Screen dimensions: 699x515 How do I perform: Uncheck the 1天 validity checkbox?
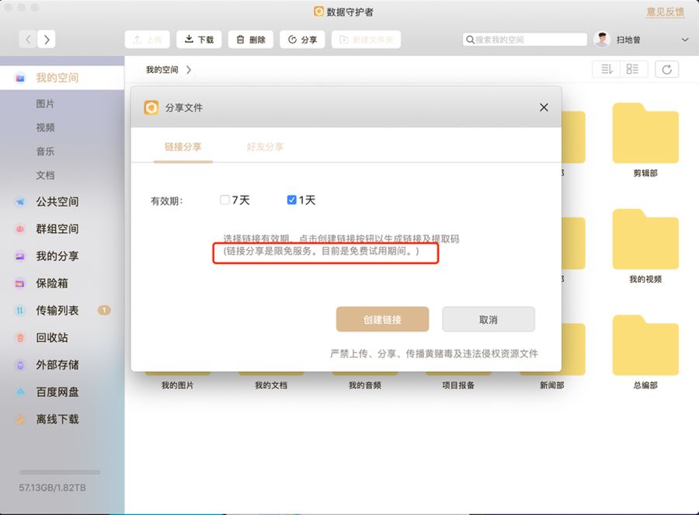coord(292,200)
